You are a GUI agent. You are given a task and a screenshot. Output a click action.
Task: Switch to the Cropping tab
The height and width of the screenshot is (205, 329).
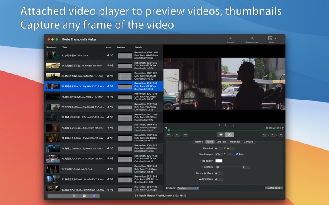[248, 141]
